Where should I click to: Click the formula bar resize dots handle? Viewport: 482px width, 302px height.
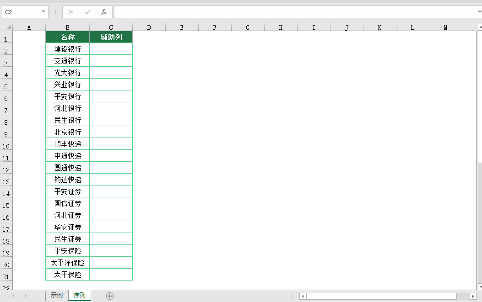55,12
